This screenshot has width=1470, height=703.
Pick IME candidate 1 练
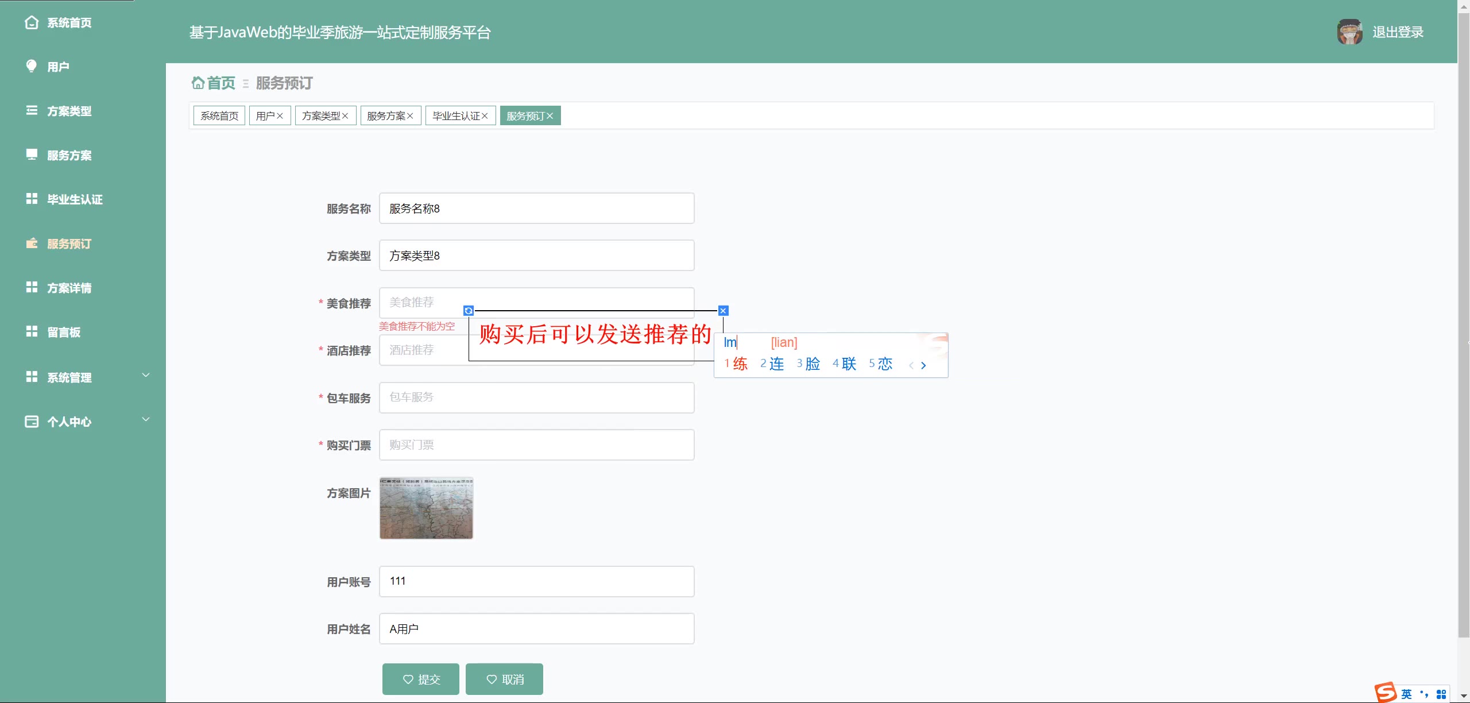[x=736, y=364]
